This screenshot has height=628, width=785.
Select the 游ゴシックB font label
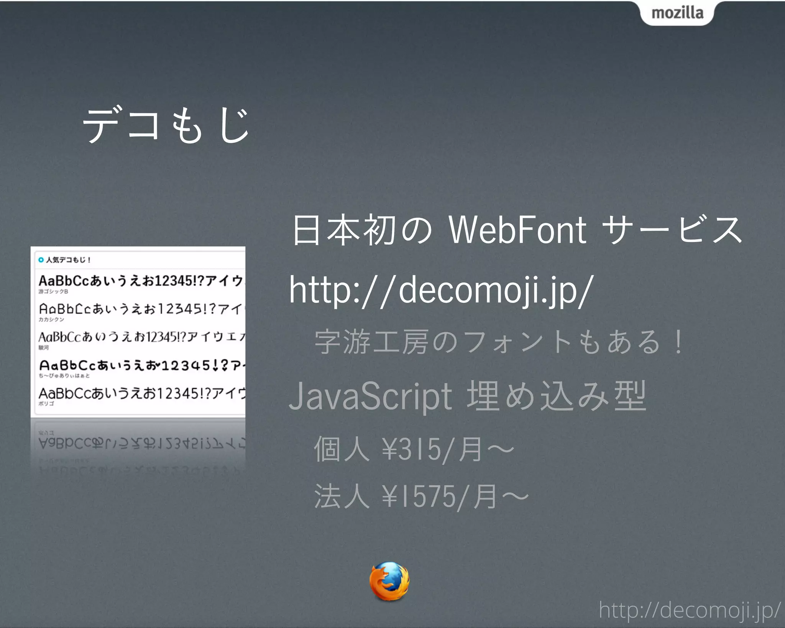coord(53,291)
